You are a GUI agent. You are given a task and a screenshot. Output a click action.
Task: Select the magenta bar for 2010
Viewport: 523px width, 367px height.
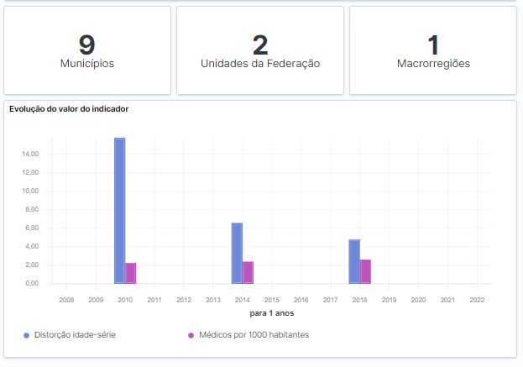point(131,273)
